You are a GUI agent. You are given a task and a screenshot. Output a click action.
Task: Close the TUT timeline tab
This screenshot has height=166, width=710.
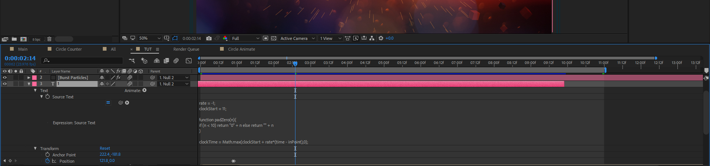pyautogui.click(x=131, y=49)
